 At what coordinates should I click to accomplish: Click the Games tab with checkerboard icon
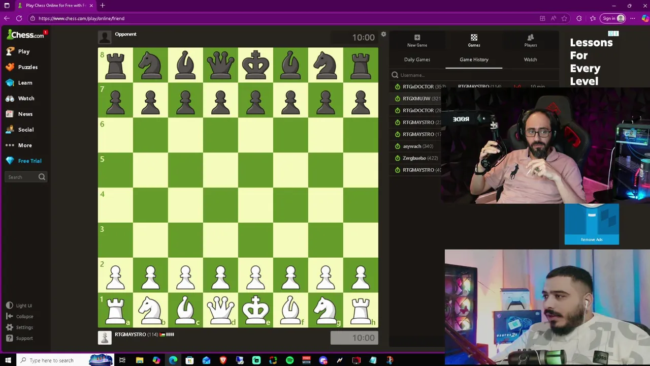474,41
